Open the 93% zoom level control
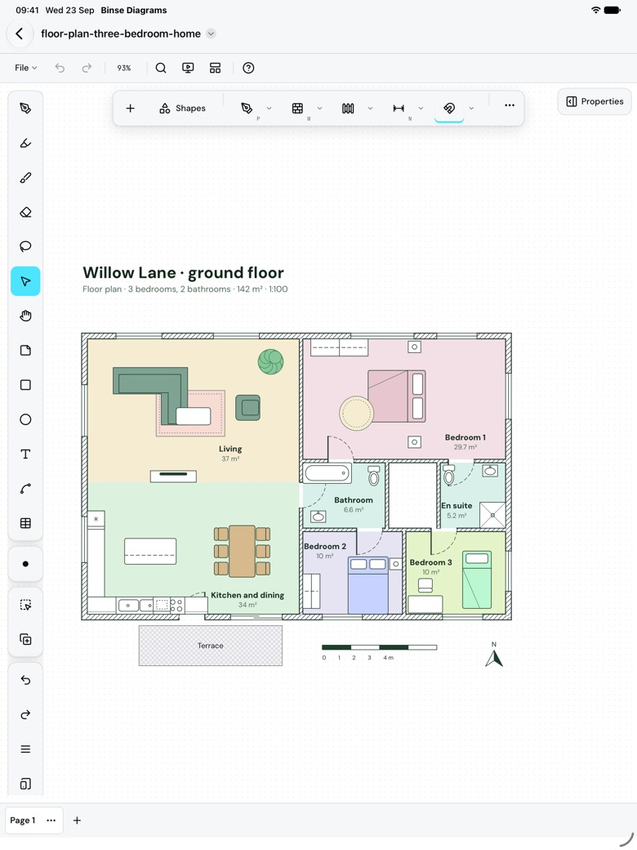Screen dimensions: 637x850 [x=124, y=68]
